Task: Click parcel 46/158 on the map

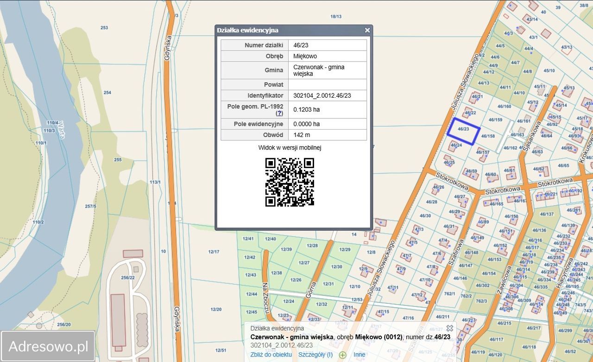Action: coord(488,136)
